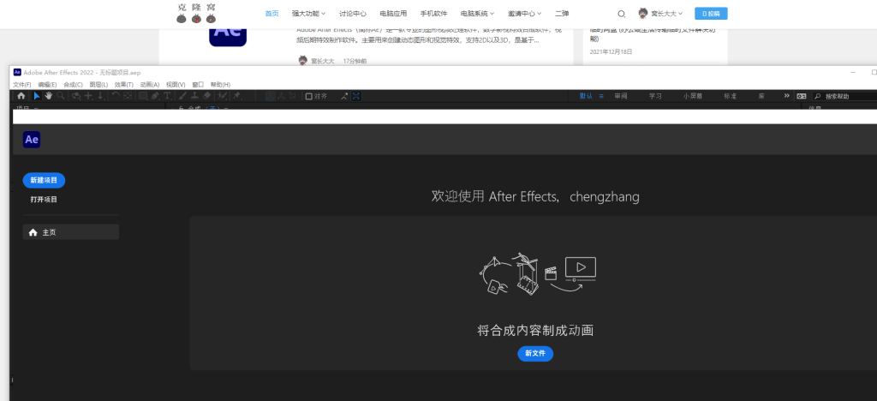Select the Rectangle shape tool

[143, 96]
